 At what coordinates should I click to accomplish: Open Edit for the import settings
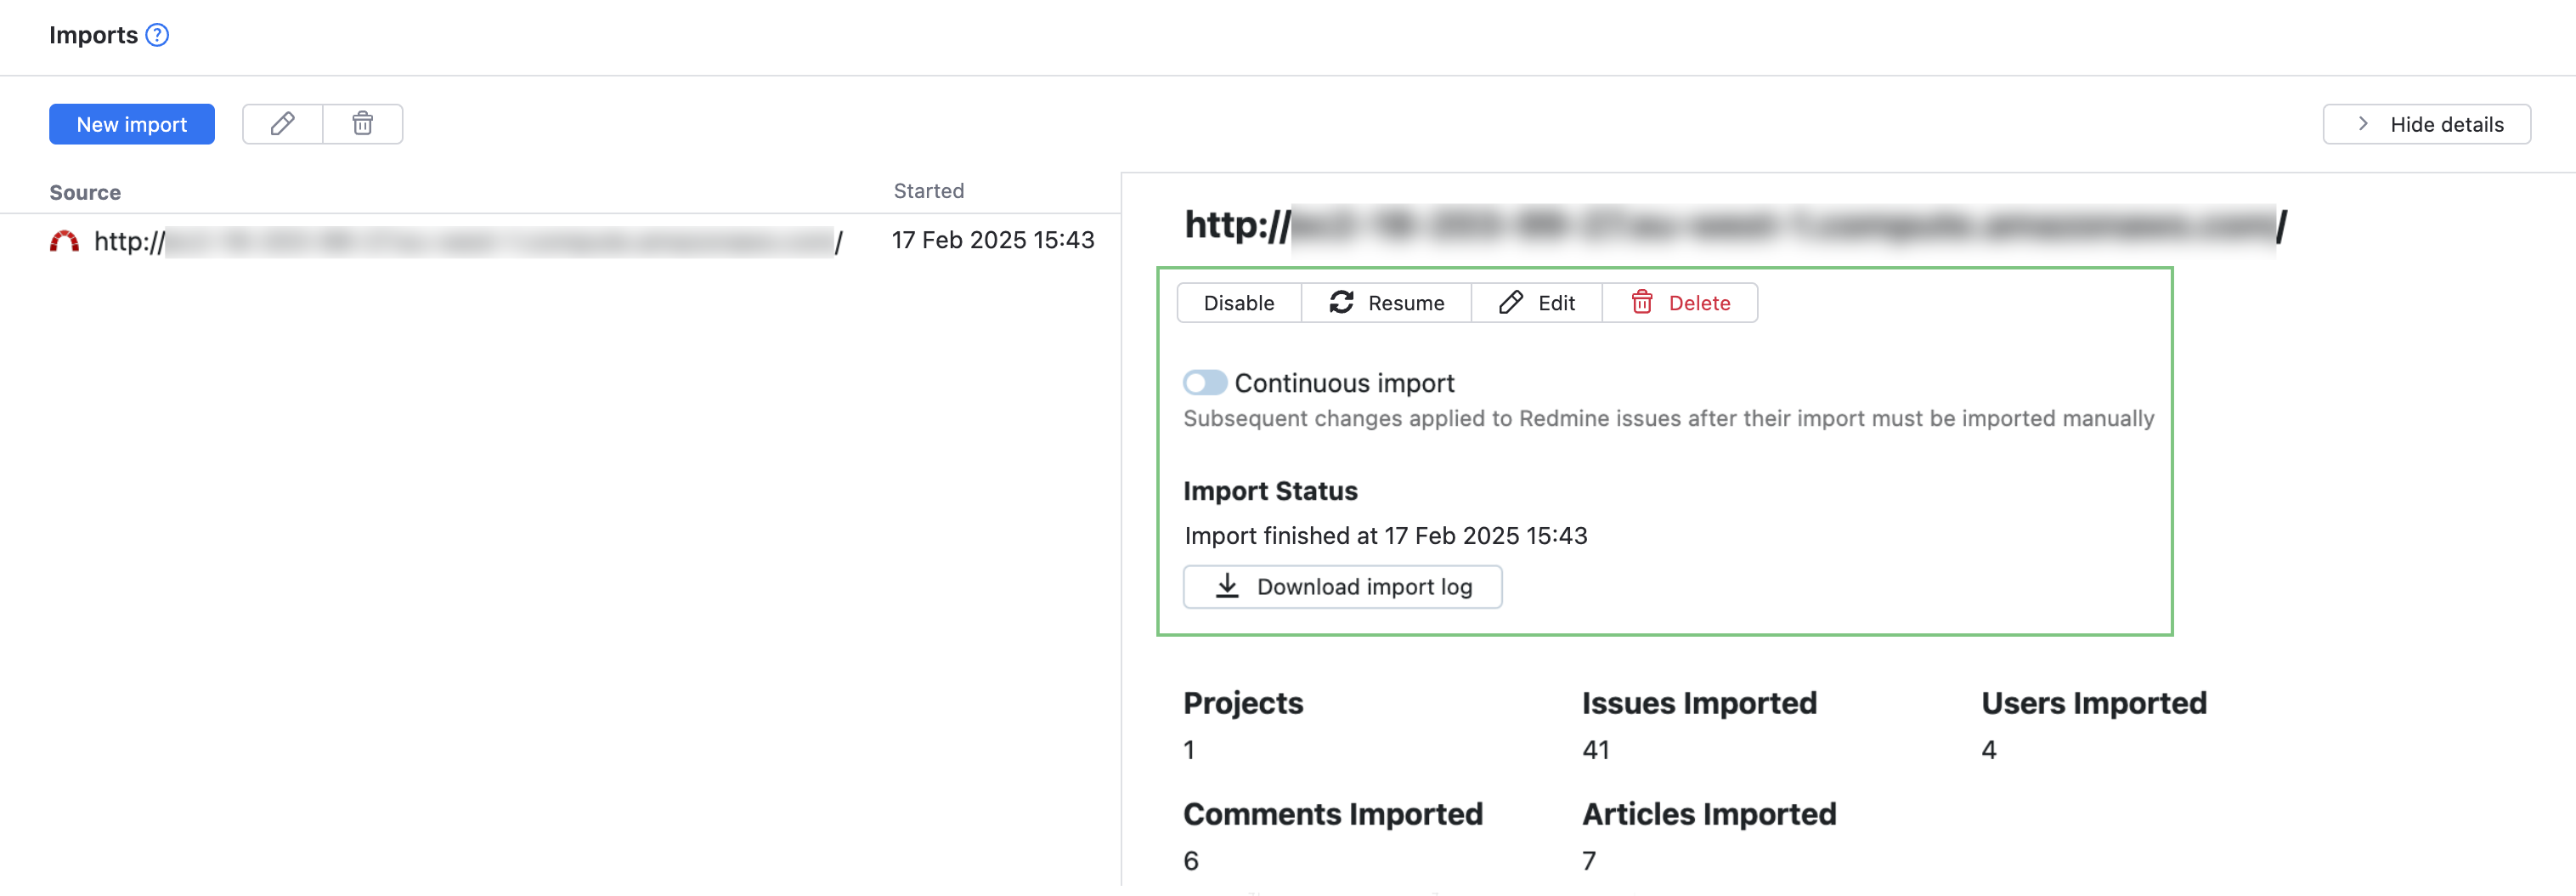1536,303
